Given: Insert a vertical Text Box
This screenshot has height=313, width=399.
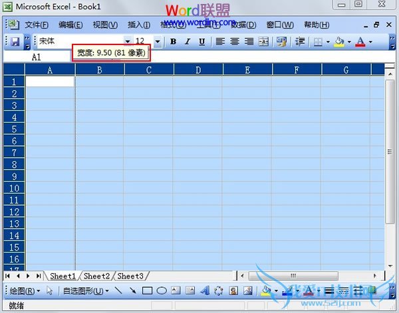Looking at the screenshot, I should (x=190, y=290).
